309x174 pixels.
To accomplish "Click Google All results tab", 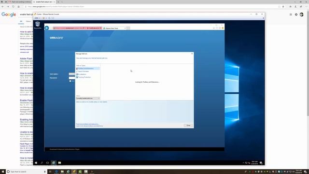I will pyautogui.click(x=21, y=21).
